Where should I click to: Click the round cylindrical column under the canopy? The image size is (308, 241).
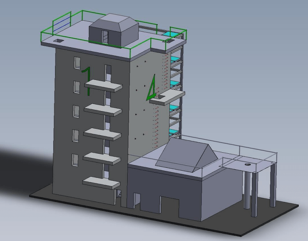coord(247,190)
